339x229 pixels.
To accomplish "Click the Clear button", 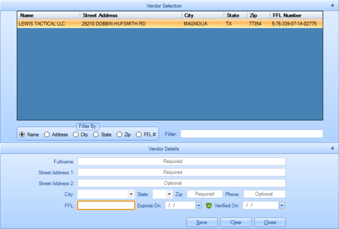I will click(236, 222).
